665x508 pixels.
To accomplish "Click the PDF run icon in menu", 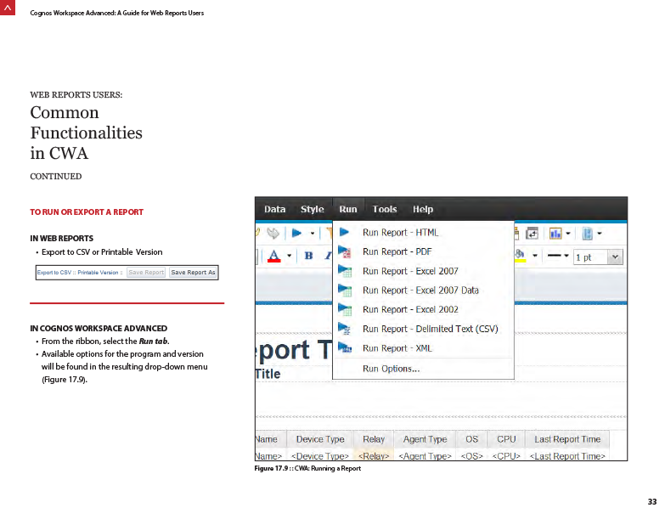I will point(344,252).
